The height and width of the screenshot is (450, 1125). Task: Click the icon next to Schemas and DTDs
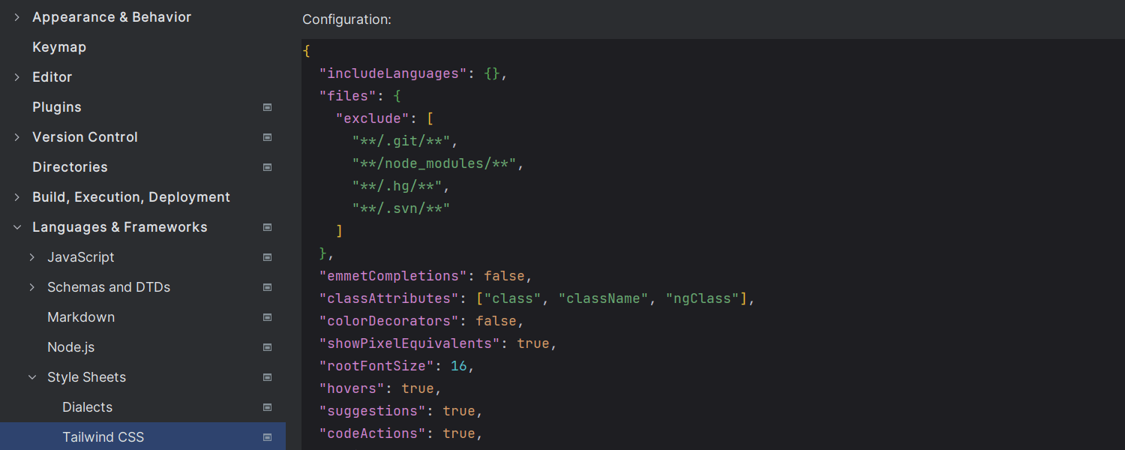pos(267,287)
